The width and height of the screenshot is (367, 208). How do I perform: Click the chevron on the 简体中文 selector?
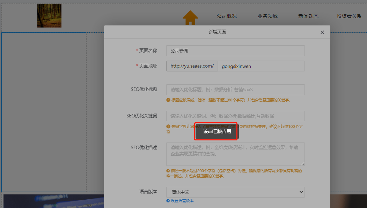pyautogui.click(x=301, y=192)
